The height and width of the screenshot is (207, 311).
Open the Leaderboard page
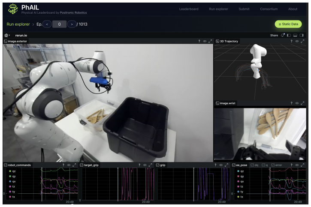189,9
